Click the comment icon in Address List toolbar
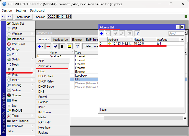This screenshot has width=189, height=136. pyautogui.click(x=129, y=34)
